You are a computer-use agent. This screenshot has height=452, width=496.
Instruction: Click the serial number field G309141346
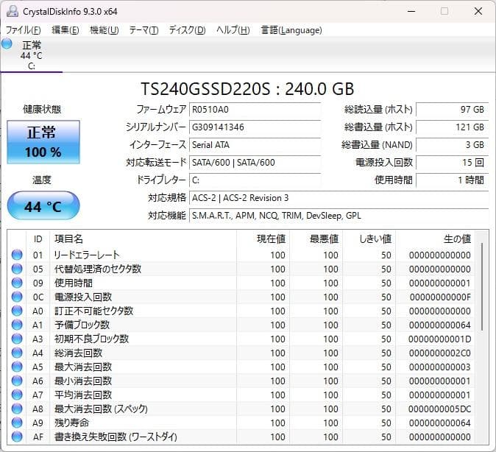tap(255, 127)
